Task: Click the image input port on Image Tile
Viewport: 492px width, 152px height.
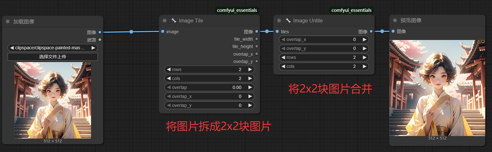Action: 163,31
